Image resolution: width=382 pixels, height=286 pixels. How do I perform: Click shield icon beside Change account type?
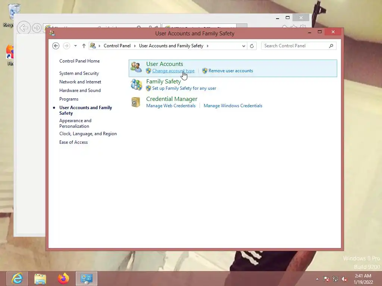148,71
